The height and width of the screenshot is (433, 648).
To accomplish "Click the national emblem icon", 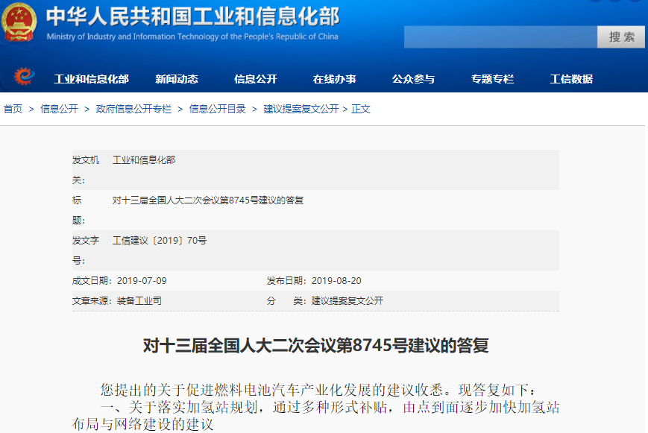I will (x=21, y=22).
